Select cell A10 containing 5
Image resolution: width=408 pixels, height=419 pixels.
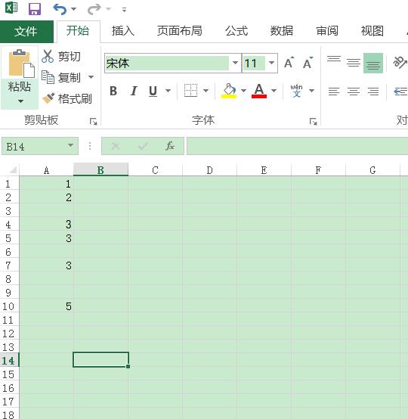coord(46,306)
